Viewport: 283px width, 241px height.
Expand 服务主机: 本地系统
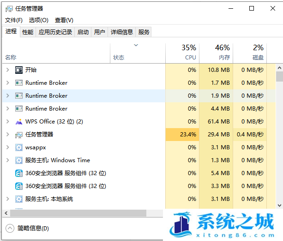7,199
